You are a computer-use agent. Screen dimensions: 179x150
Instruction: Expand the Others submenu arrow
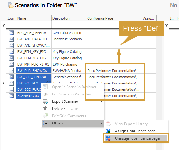[x=101, y=123]
